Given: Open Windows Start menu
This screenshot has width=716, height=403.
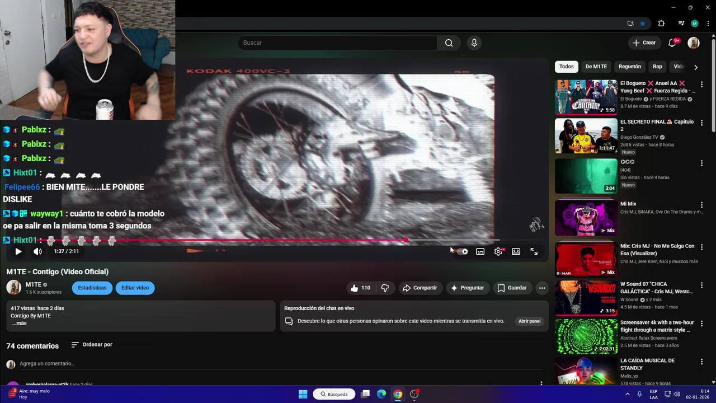Looking at the screenshot, I should pos(303,394).
